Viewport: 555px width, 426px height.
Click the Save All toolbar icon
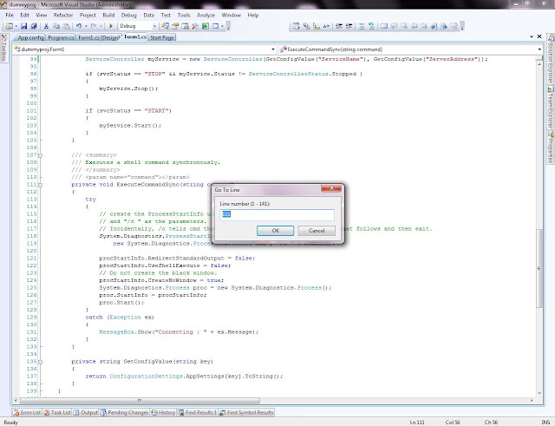click(x=34, y=26)
